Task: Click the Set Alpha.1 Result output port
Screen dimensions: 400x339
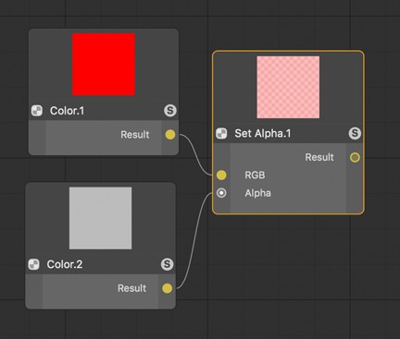Action: coord(355,157)
